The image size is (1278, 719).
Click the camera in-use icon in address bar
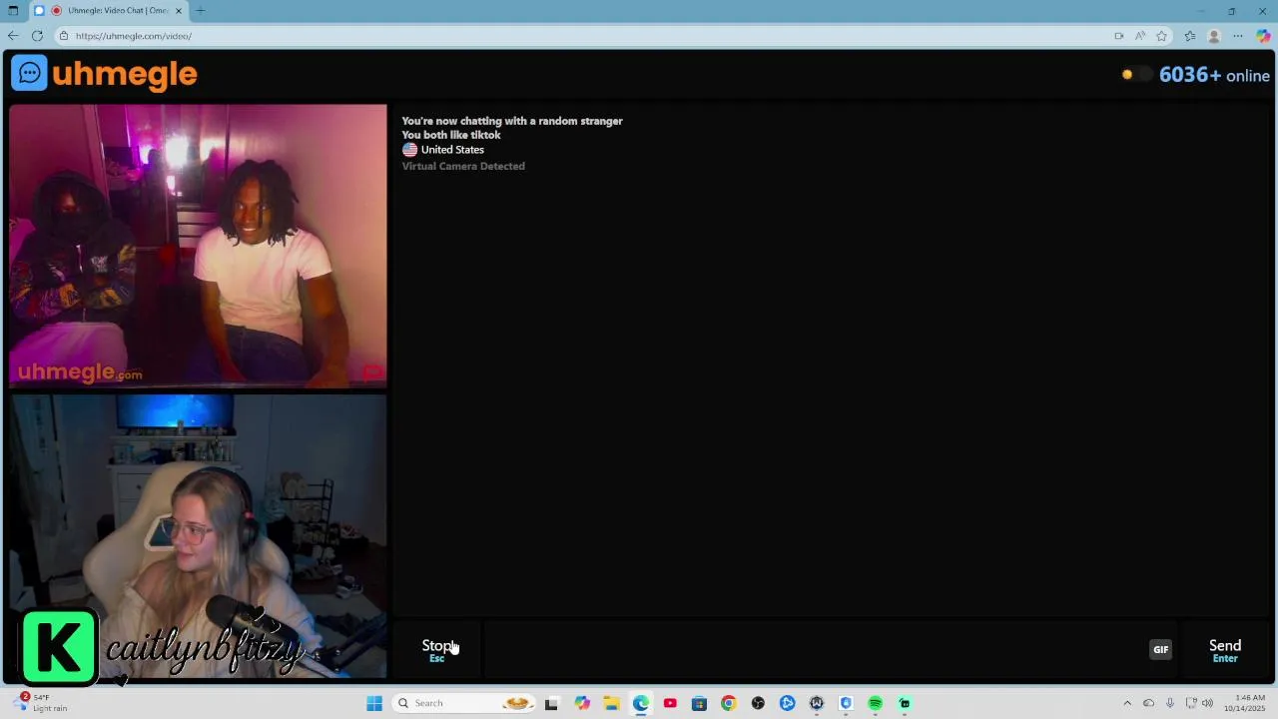(1119, 36)
